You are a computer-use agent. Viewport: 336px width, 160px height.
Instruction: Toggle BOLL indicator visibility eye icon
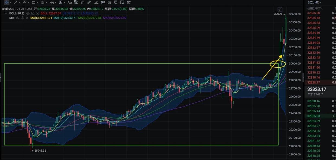28,13
